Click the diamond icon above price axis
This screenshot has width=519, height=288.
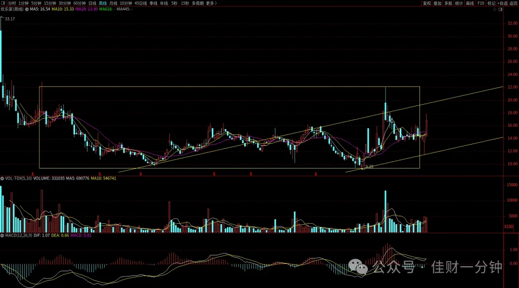tap(495, 9)
